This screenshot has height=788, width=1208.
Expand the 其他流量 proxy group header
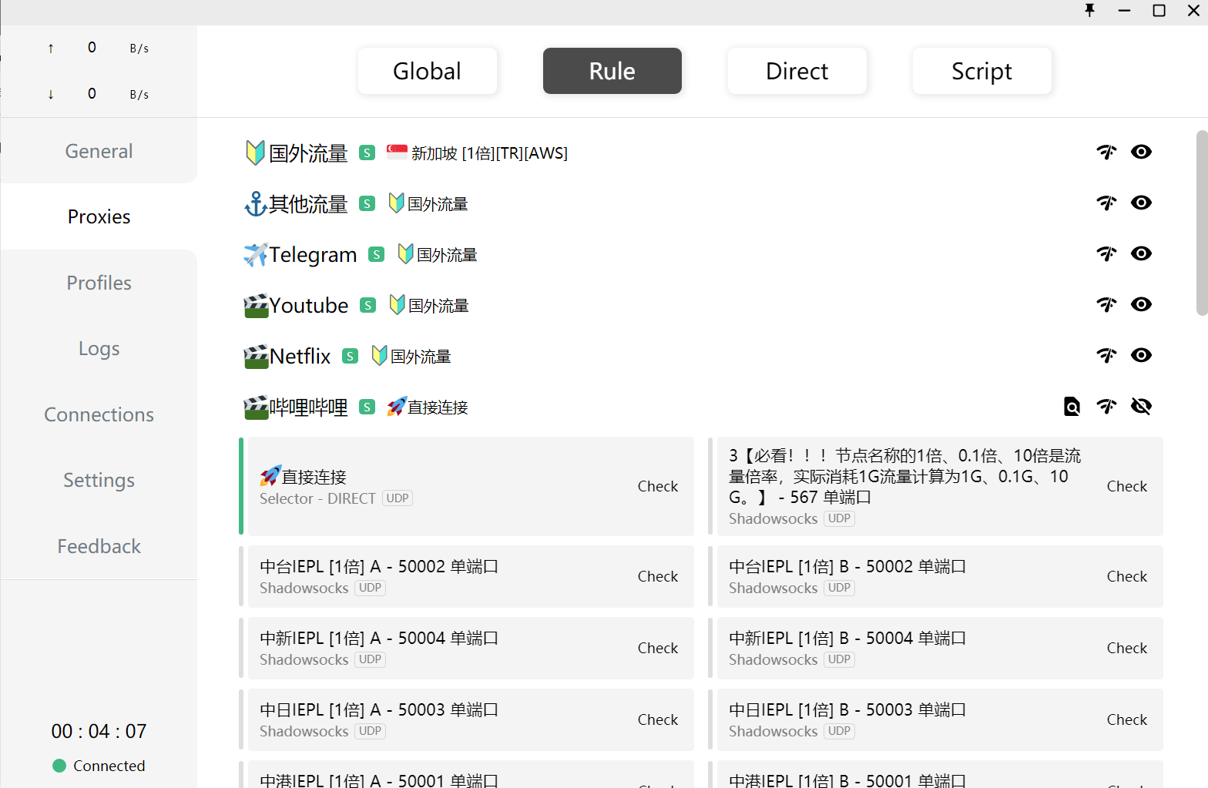(x=308, y=203)
